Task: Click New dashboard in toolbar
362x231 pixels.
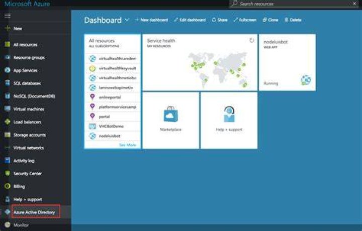Action: pos(151,20)
